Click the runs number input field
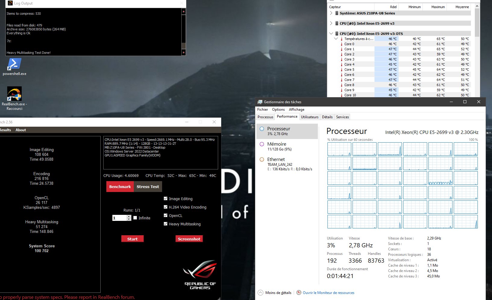Viewport: 492px width, 300px height. [120, 218]
